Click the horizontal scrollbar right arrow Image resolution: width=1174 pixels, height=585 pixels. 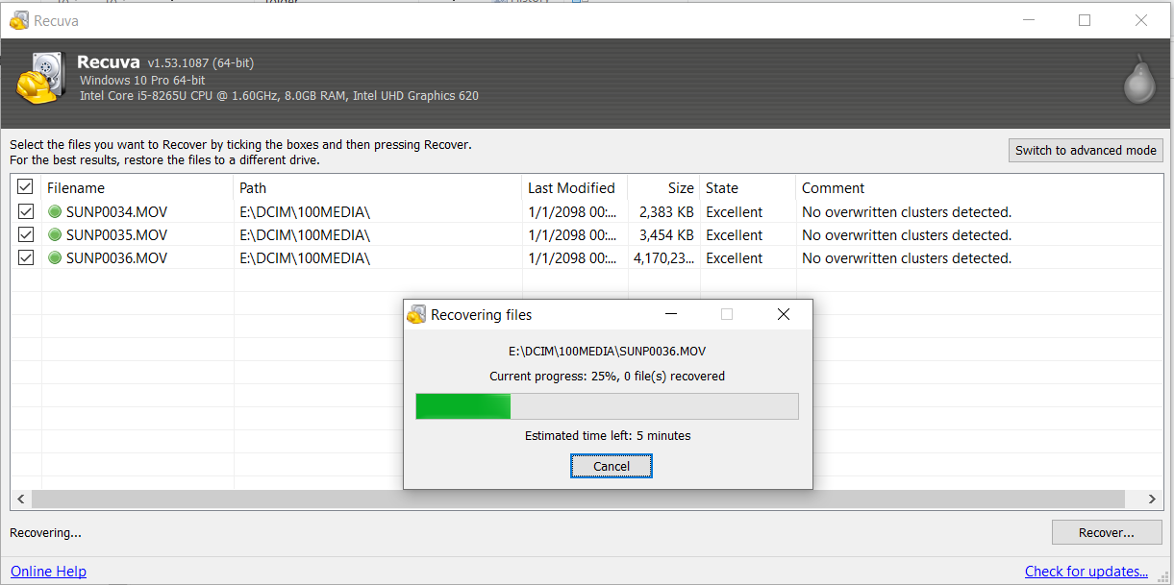(x=1153, y=500)
